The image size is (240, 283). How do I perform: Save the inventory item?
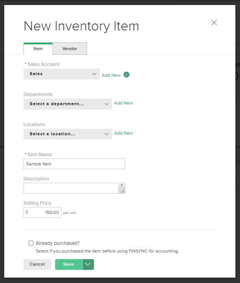(69, 264)
